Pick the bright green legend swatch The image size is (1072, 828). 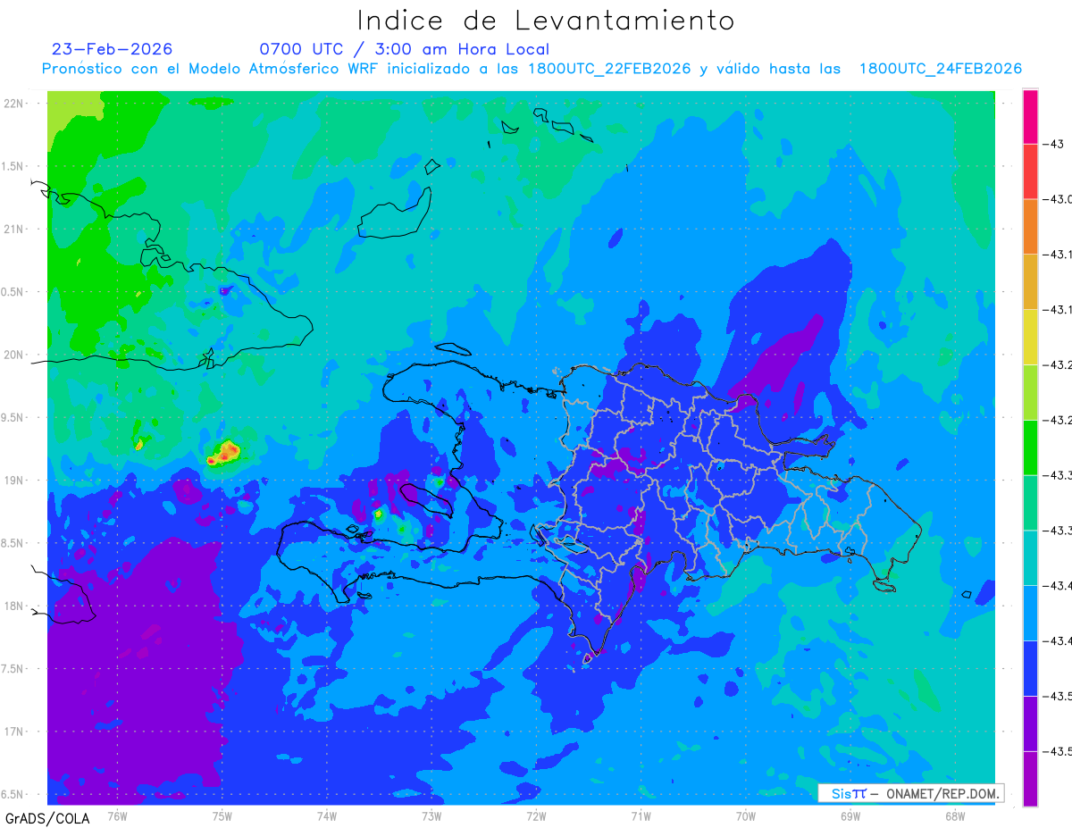pyautogui.click(x=1030, y=447)
